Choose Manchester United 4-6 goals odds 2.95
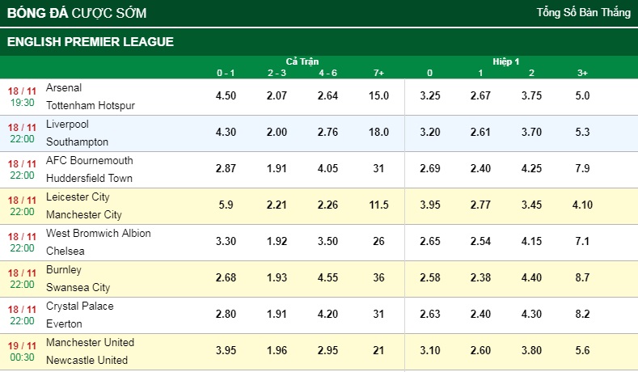Image resolution: width=638 pixels, height=372 pixels. pos(327,351)
